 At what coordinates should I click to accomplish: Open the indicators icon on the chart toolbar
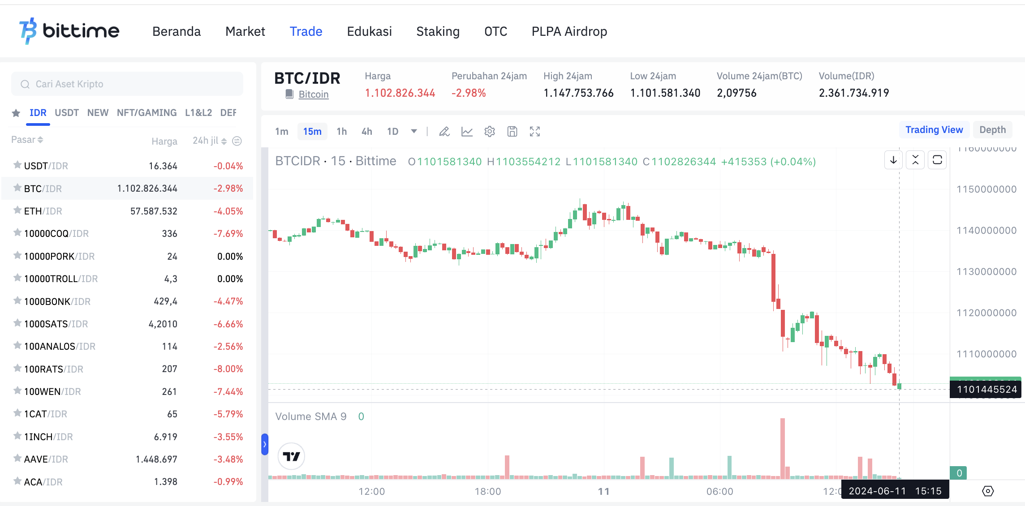coord(467,131)
